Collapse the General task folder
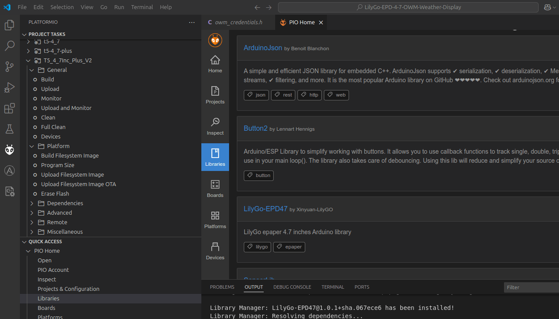This screenshot has width=559, height=319. [x=32, y=70]
